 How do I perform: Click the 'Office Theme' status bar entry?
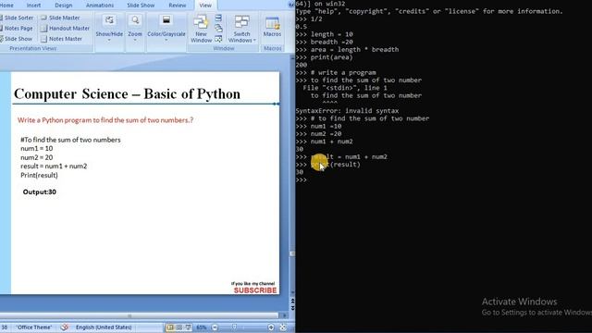[x=33, y=327]
